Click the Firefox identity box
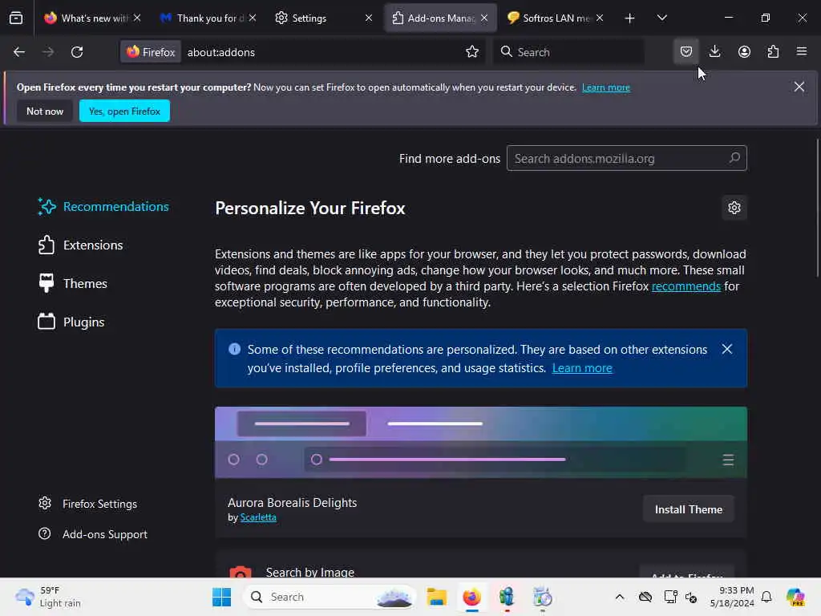 point(151,52)
